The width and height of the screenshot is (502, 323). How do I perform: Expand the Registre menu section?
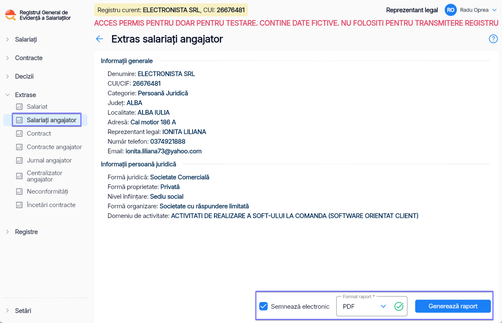pos(8,232)
